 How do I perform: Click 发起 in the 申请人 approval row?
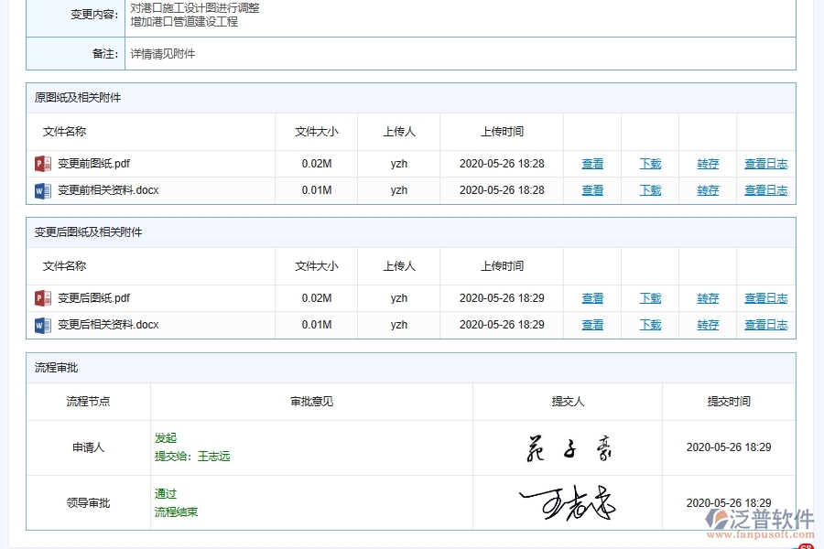166,438
